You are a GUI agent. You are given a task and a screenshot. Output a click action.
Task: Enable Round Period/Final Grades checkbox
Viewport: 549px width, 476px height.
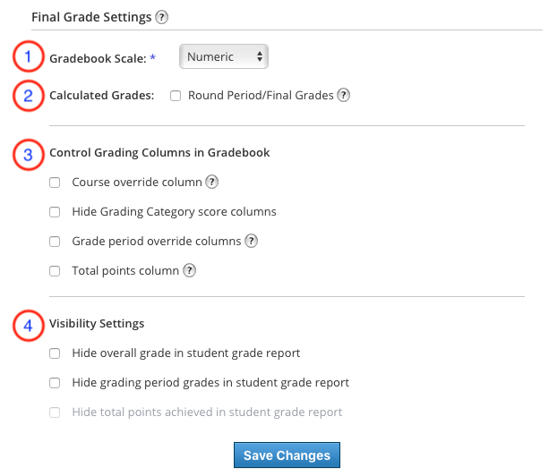tap(176, 95)
